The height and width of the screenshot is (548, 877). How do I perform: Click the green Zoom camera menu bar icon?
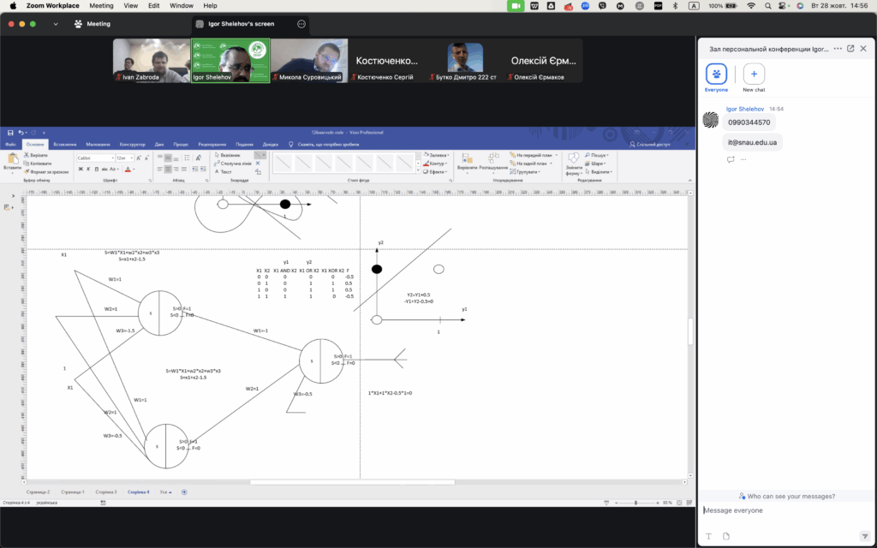(x=516, y=5)
